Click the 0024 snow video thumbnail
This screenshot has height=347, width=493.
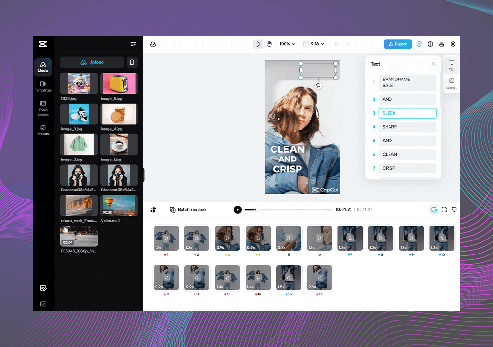79,236
